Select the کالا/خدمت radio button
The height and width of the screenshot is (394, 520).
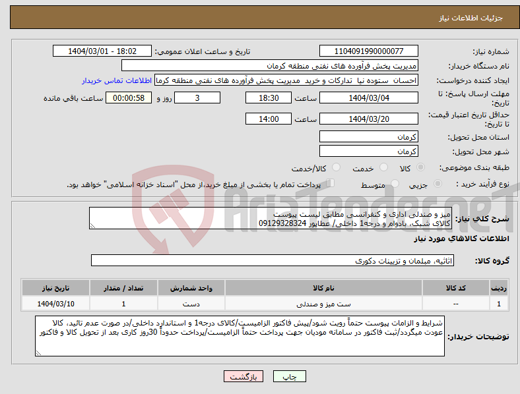click(337, 167)
